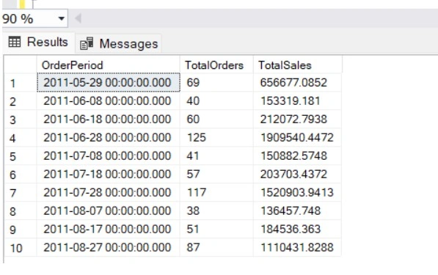Click TotalSales value 1909540.4472

[x=297, y=138]
